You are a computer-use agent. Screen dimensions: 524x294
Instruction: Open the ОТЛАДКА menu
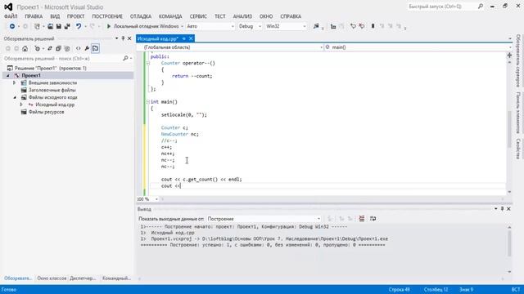tap(141, 16)
